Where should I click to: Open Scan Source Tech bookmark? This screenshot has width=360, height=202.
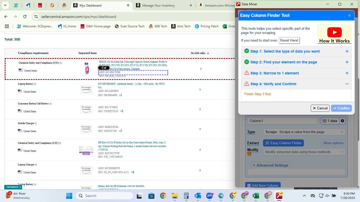(130, 26)
